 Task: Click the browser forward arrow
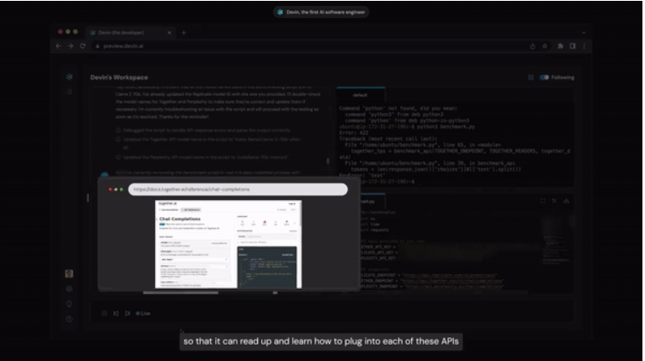coord(71,45)
